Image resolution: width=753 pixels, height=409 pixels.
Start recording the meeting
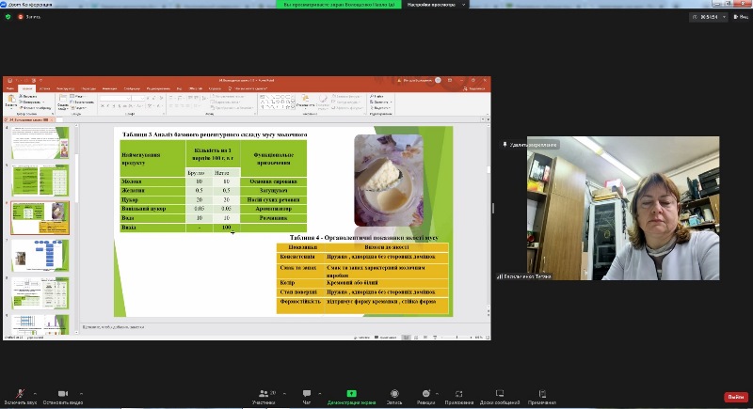(395, 393)
